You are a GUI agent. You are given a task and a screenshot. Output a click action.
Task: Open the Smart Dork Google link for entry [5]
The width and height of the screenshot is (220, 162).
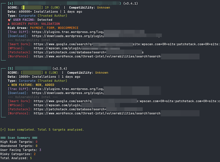(127, 101)
